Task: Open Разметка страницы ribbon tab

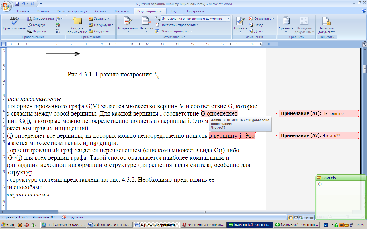Action: click(x=72, y=11)
